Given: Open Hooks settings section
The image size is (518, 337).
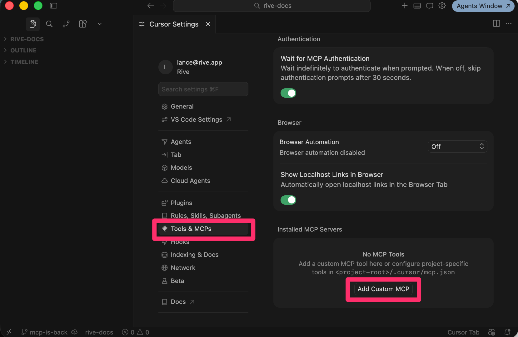Looking at the screenshot, I should click(x=203, y=242).
